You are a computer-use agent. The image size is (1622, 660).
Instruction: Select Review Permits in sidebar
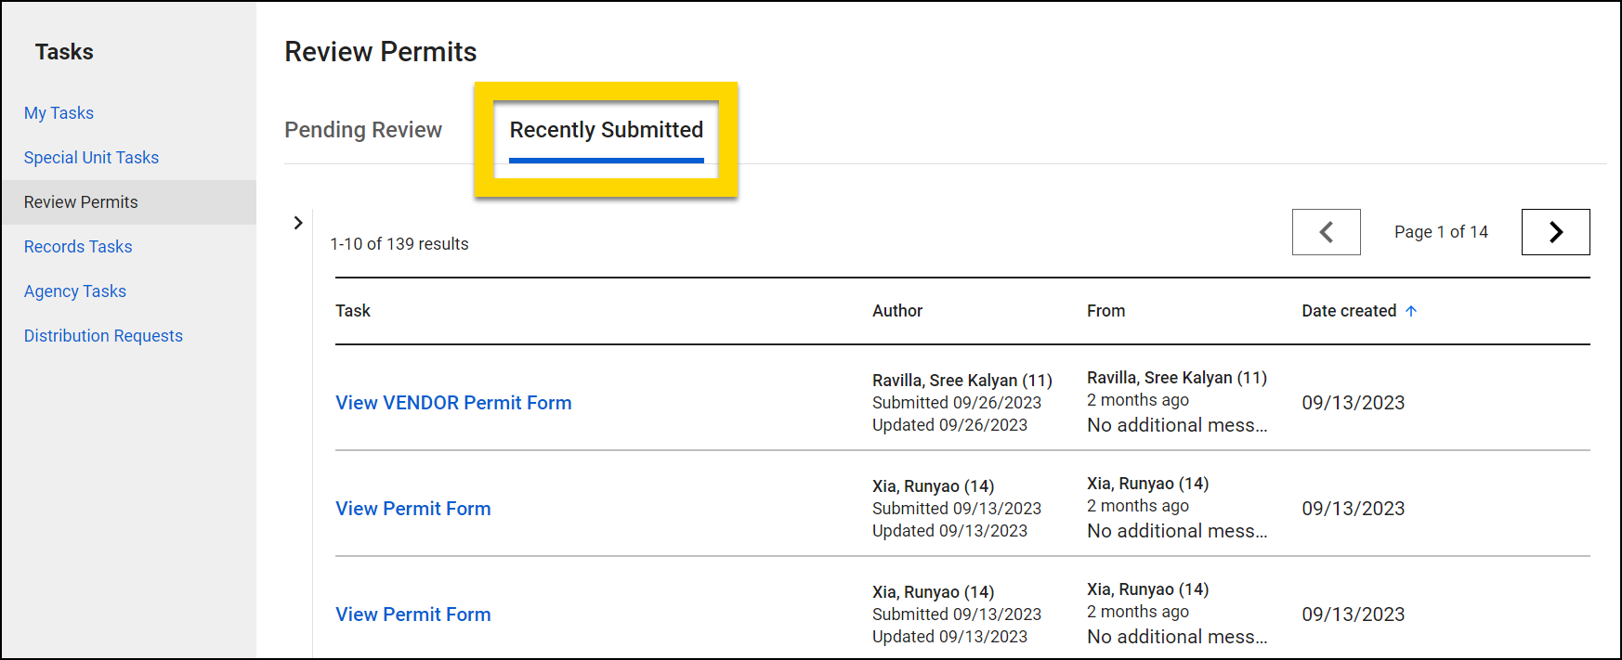tap(81, 202)
